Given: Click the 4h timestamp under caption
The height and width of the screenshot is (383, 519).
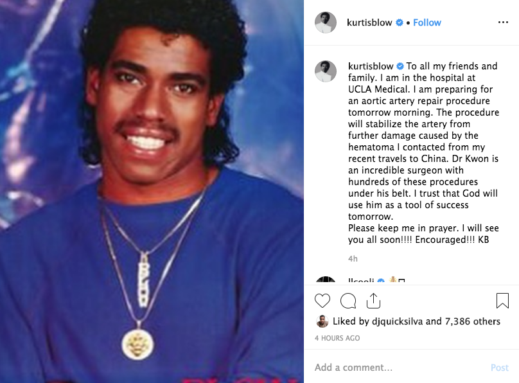Looking at the screenshot, I should coord(353,259).
